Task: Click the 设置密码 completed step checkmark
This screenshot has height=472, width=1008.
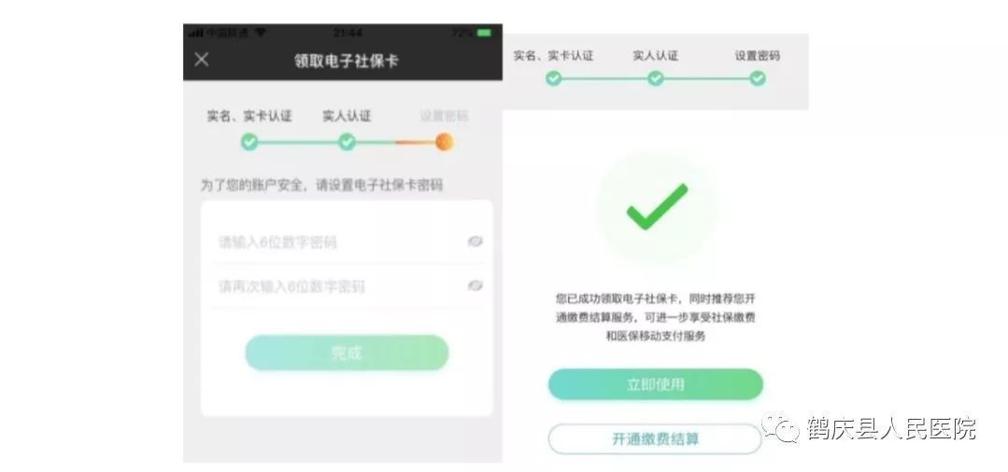Action: [758, 78]
